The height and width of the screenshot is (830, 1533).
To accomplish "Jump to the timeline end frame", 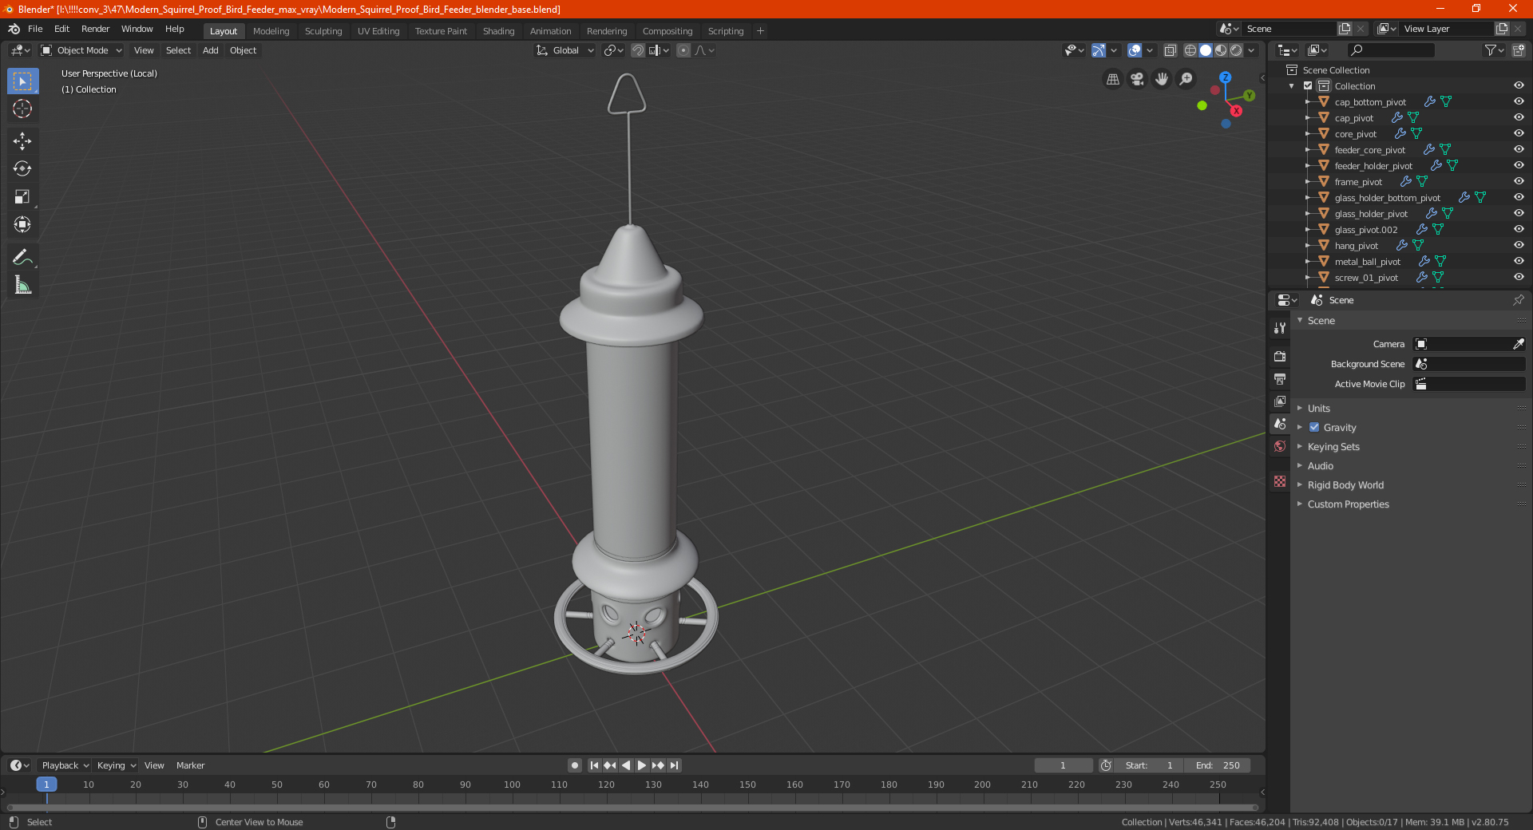I will coord(674,765).
